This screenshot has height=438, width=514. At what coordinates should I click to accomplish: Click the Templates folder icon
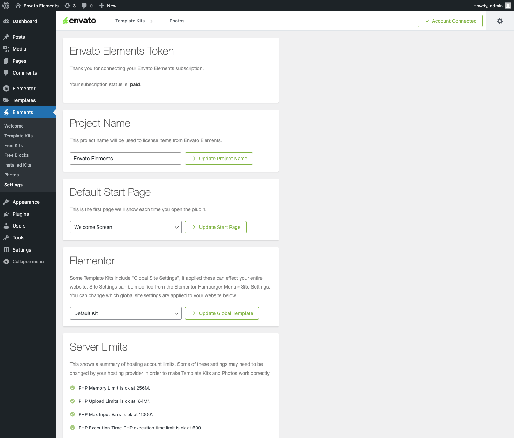pos(6,100)
